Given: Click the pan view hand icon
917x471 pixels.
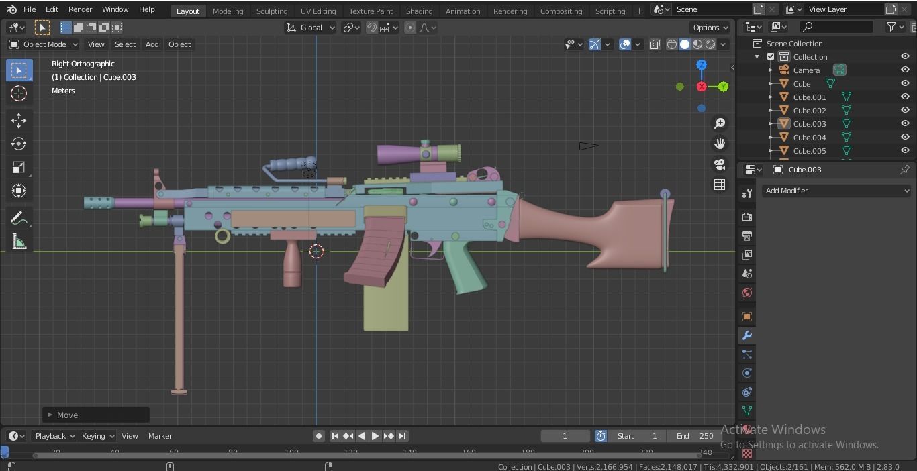Looking at the screenshot, I should (x=720, y=144).
